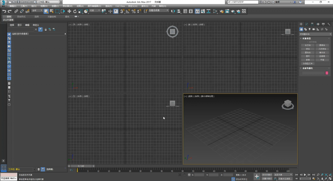
Task: Open the Civil View menu
Action: (x=120, y=6)
